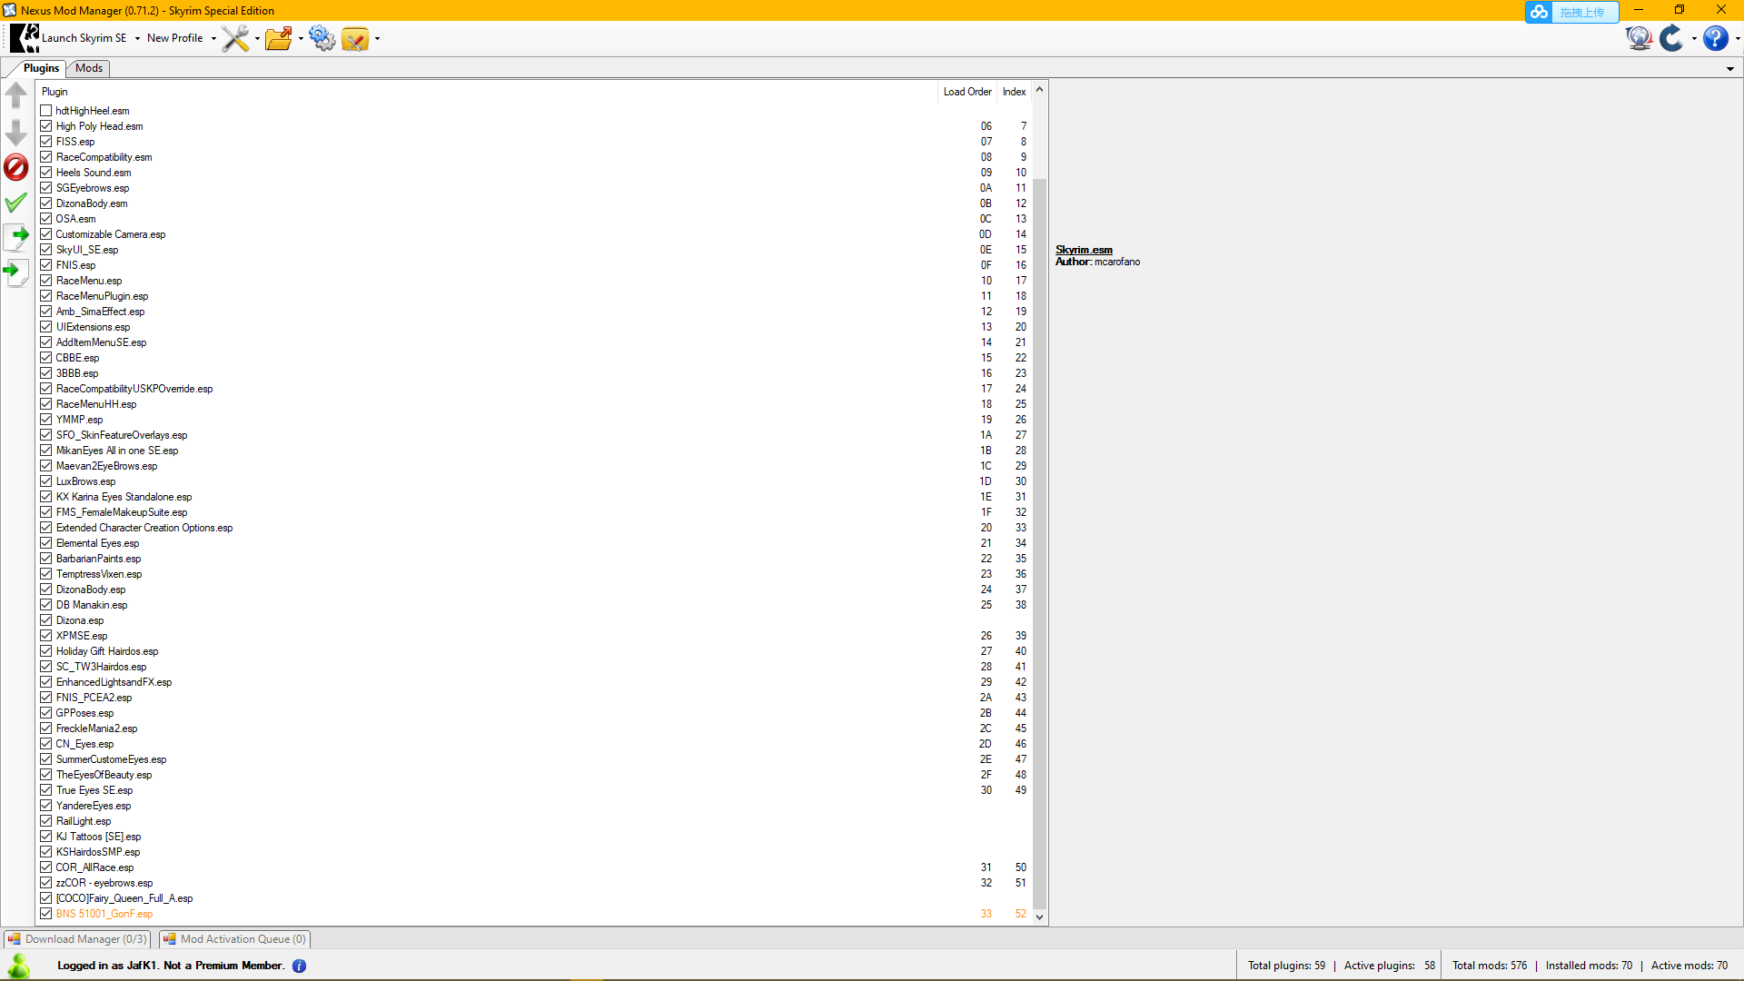
Task: Open the tools wrench and screwdriver menu
Action: (235, 38)
